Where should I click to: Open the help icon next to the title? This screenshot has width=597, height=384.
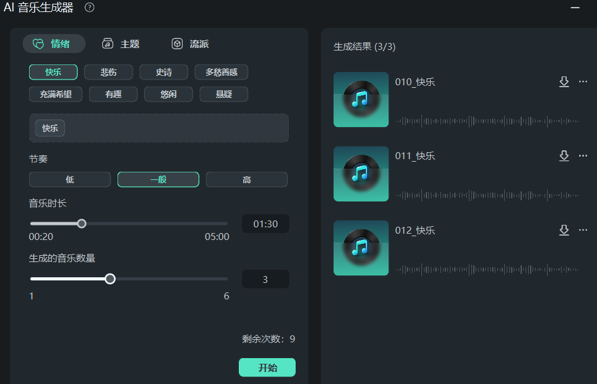(x=88, y=8)
